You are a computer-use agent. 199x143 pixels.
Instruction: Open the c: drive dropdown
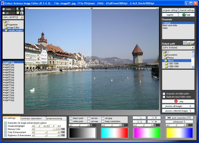(x=22, y=17)
